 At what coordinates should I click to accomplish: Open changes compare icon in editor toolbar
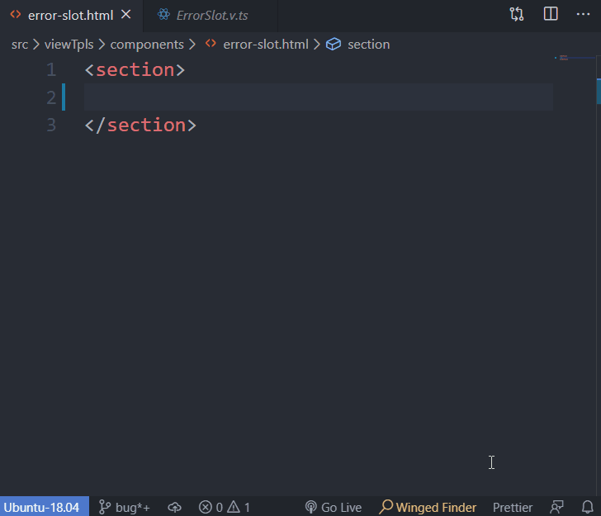click(x=517, y=15)
